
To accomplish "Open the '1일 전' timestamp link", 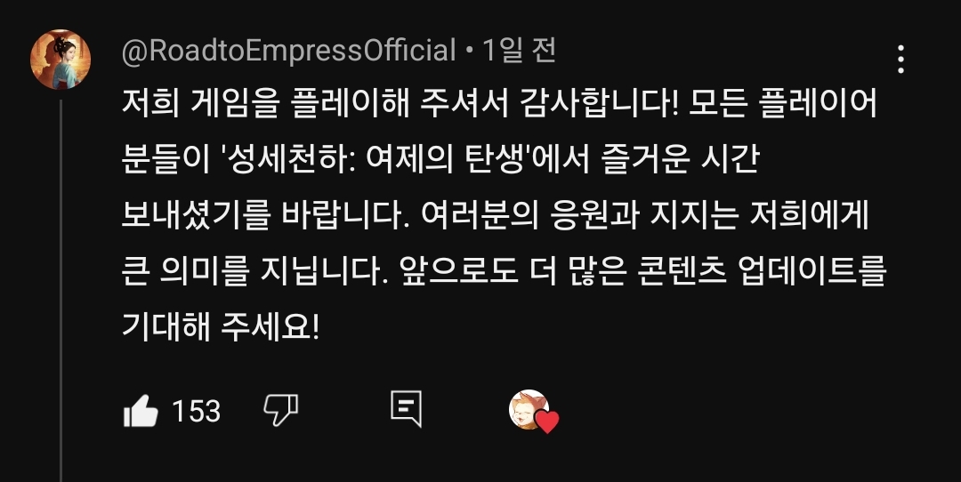I will coord(520,50).
